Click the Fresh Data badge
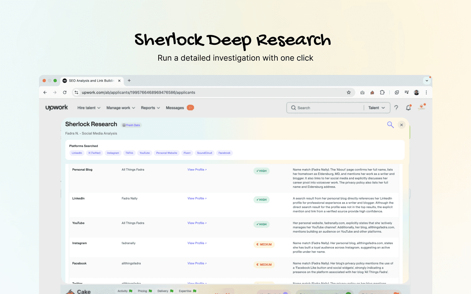 pyautogui.click(x=131, y=125)
